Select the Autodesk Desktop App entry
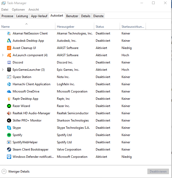172x178 pixels. pyautogui.click(x=28, y=41)
